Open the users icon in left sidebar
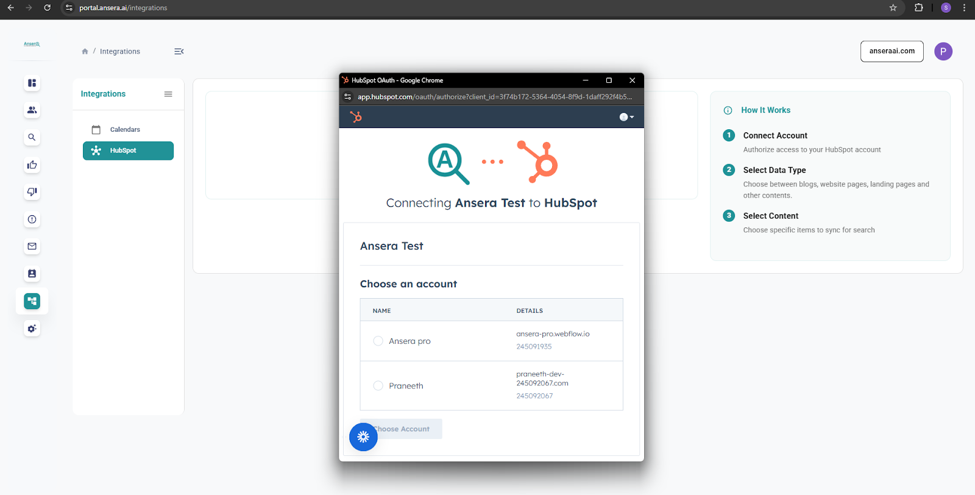This screenshot has height=495, width=975. [x=32, y=110]
